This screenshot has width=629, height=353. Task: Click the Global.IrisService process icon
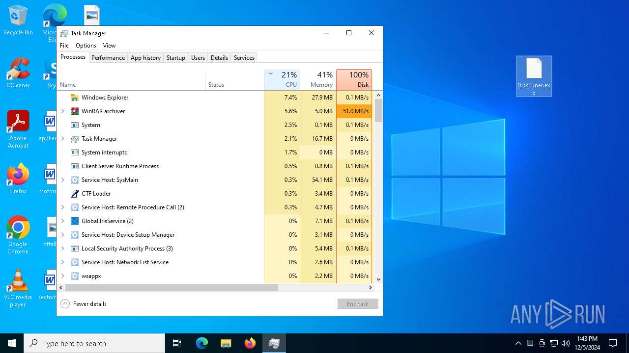(75, 221)
